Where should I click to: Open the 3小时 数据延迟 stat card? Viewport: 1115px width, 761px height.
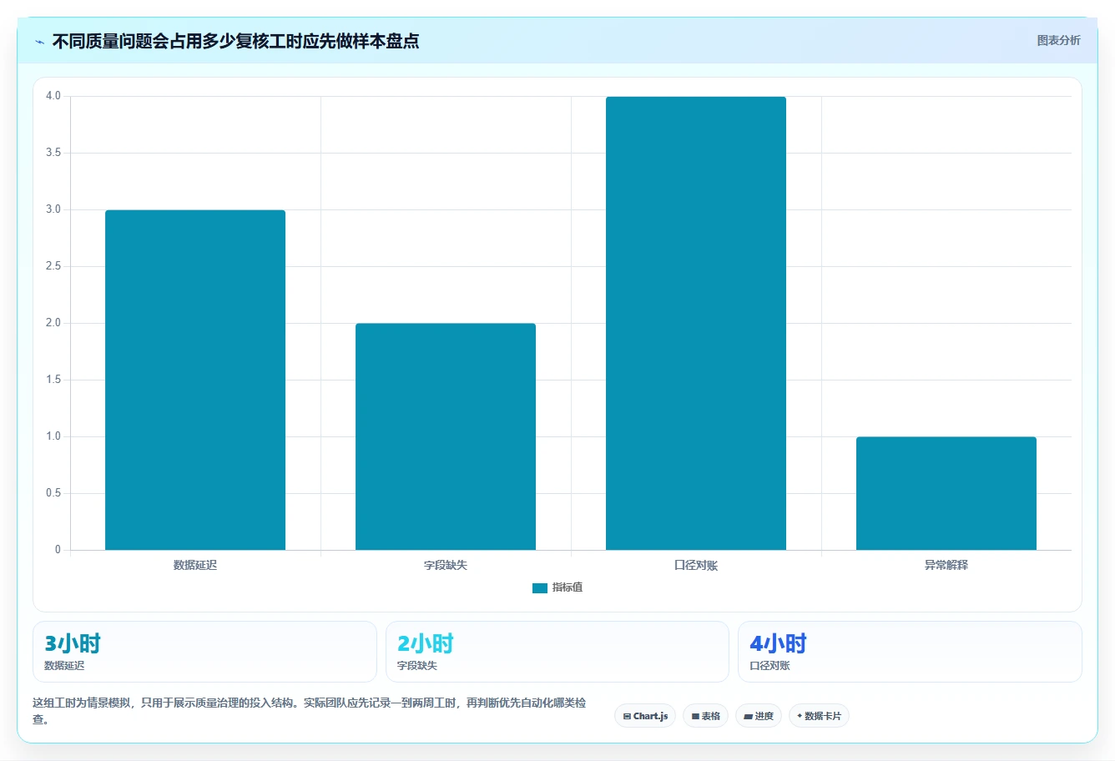click(204, 652)
